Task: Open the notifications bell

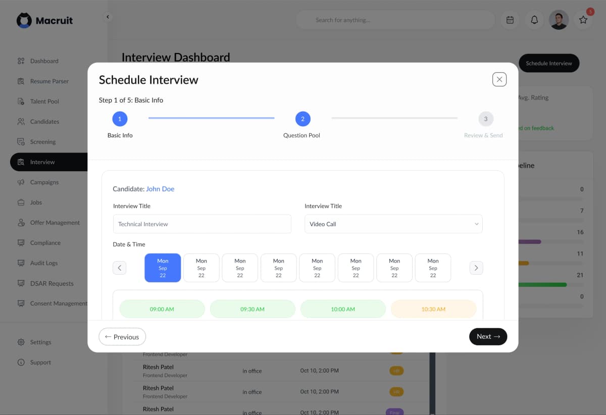Action: pyautogui.click(x=534, y=20)
